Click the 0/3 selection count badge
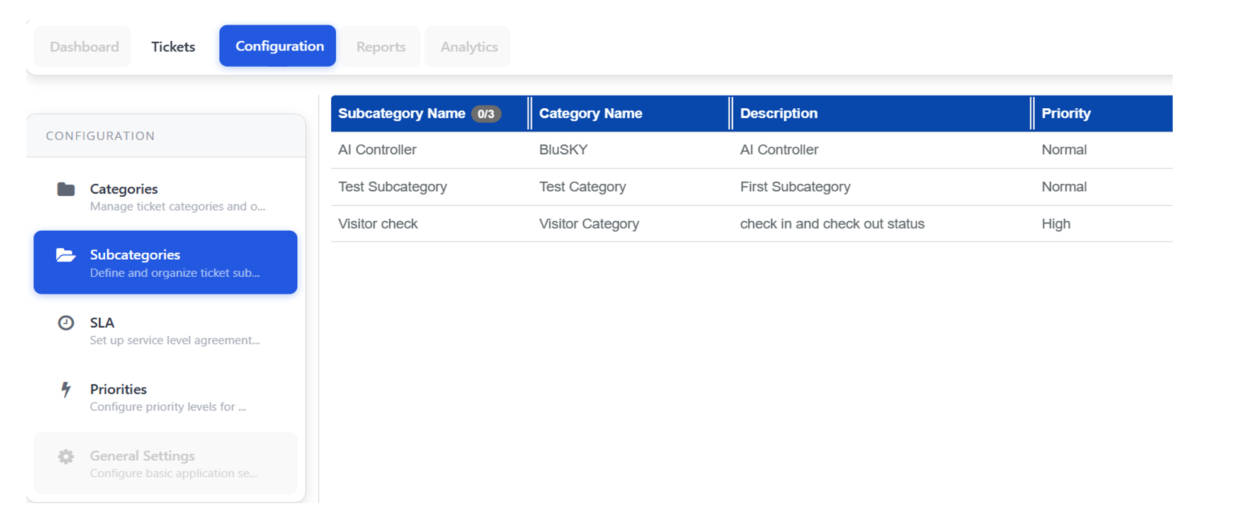Image resolution: width=1247 pixels, height=522 pixels. pyautogui.click(x=486, y=114)
